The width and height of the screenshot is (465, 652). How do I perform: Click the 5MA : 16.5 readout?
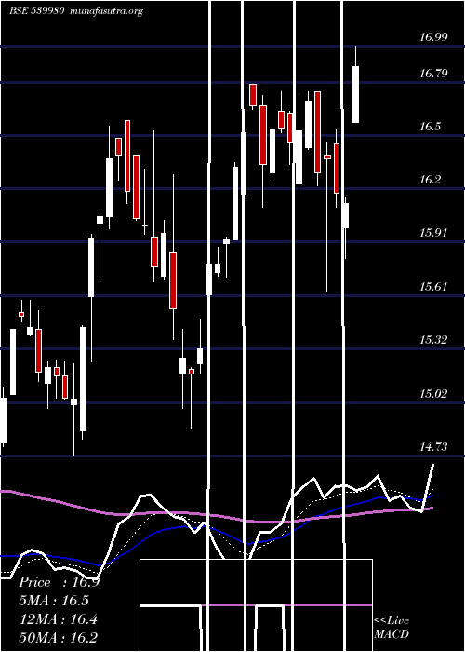tap(54, 601)
